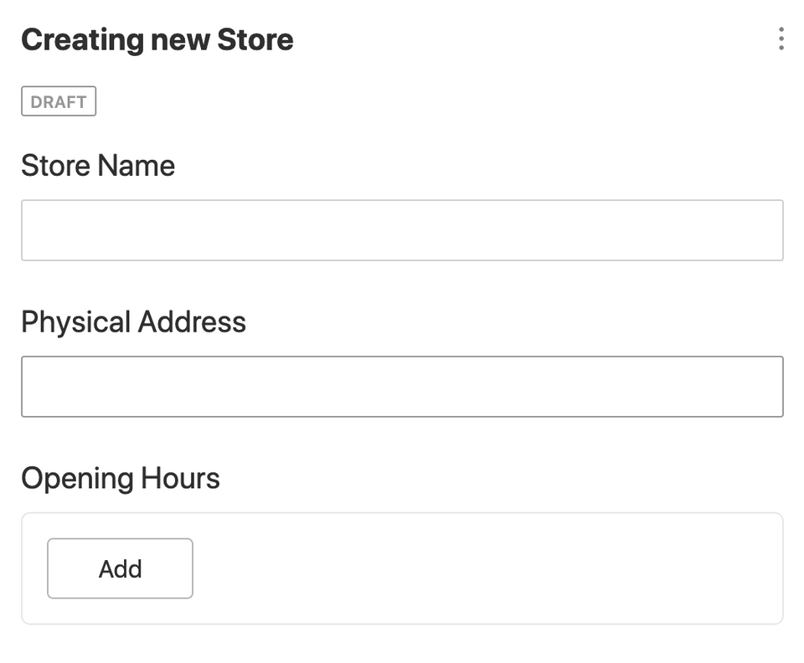Click the Physical Address entry box

point(402,386)
